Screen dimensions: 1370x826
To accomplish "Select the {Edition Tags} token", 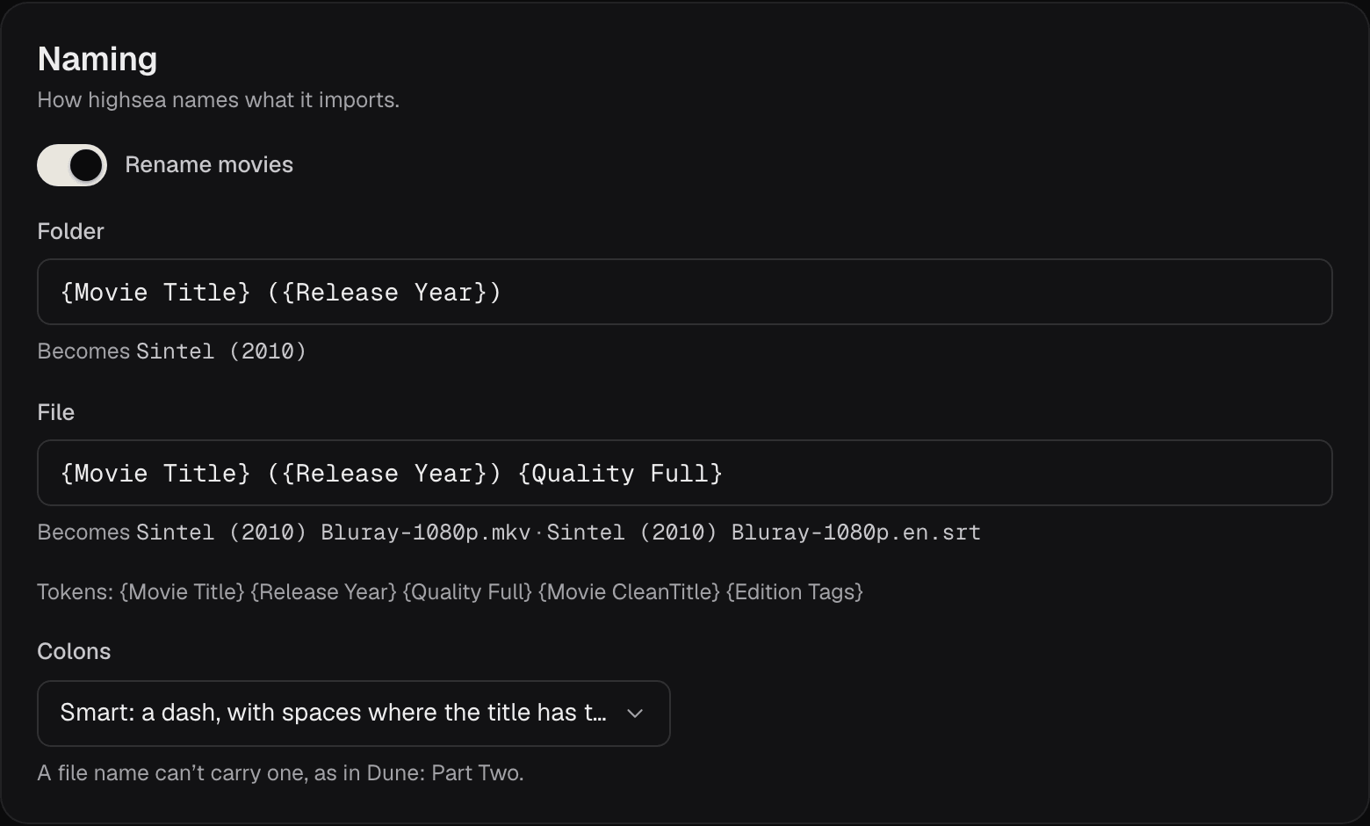I will coord(795,592).
